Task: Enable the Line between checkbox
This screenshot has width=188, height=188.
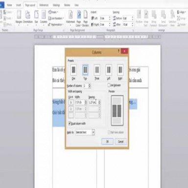Action: (x=109, y=85)
